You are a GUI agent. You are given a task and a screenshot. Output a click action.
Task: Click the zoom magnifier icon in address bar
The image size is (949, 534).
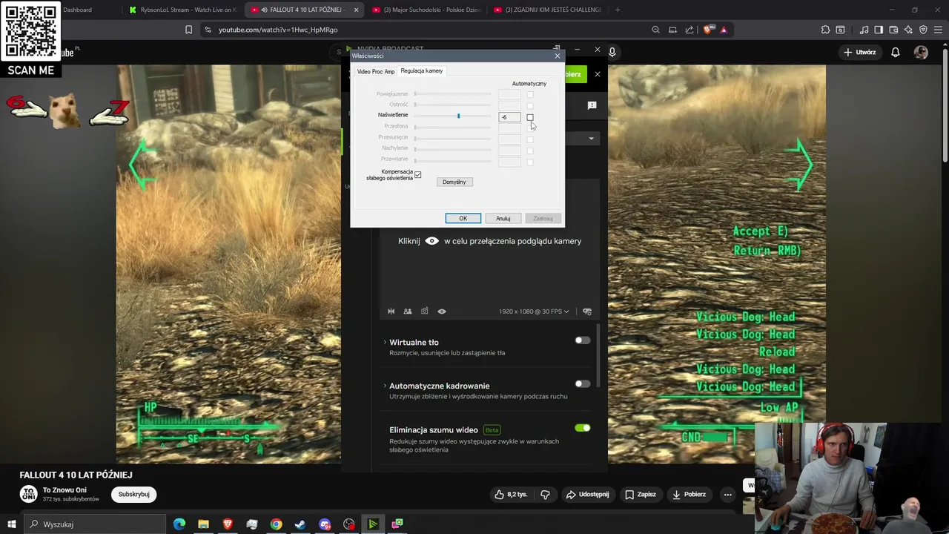tap(655, 30)
